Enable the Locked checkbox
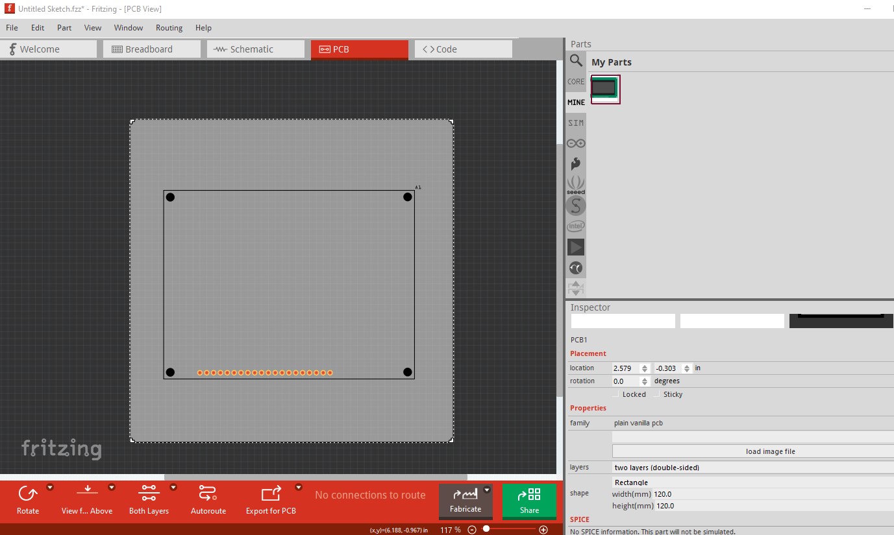 click(615, 394)
